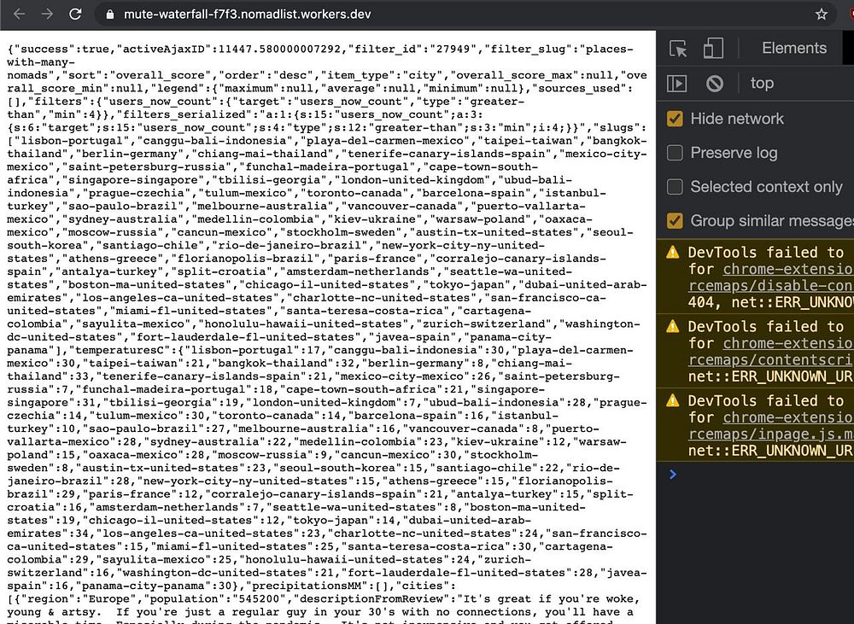Open rcemaps/contentscri link in second warning
Screen dimensions: 854x624
click(x=770, y=359)
